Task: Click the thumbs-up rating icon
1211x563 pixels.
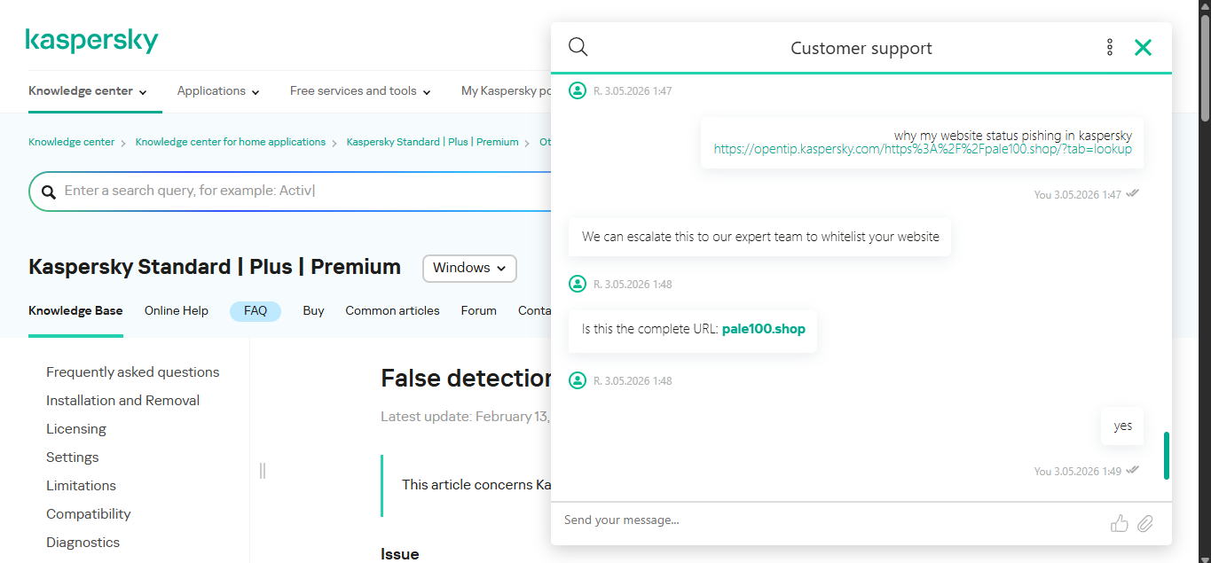Action: tap(1120, 523)
